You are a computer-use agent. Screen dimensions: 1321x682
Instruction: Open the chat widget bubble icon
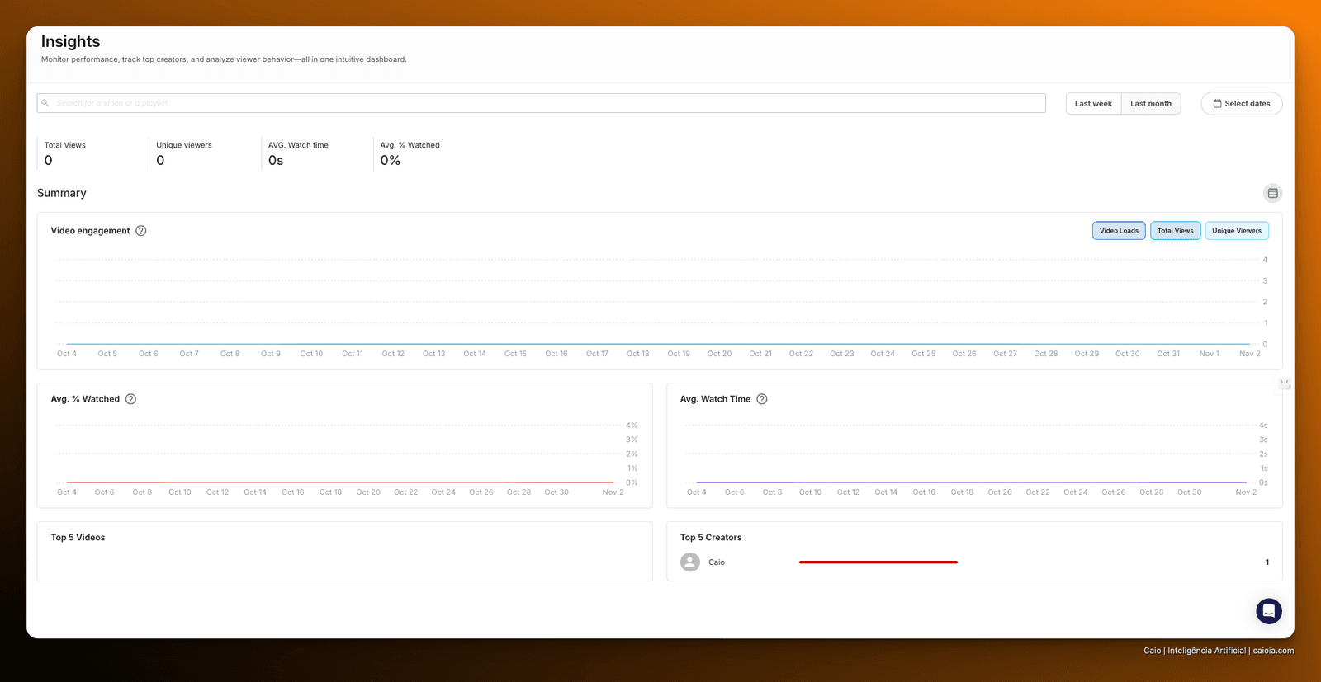click(1269, 611)
